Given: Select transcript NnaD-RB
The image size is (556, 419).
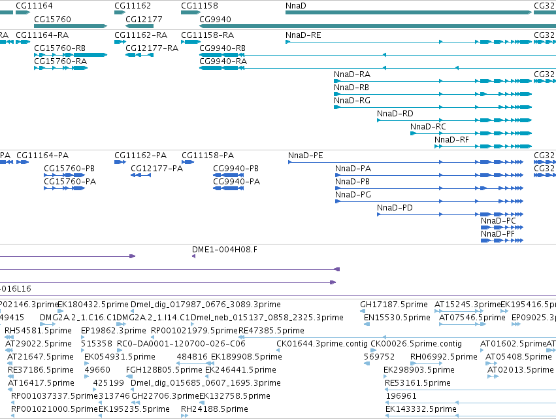Looking at the screenshot, I should 352,88.
